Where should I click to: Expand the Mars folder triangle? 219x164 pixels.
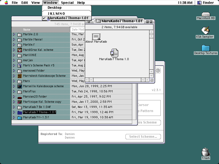point(14,81)
